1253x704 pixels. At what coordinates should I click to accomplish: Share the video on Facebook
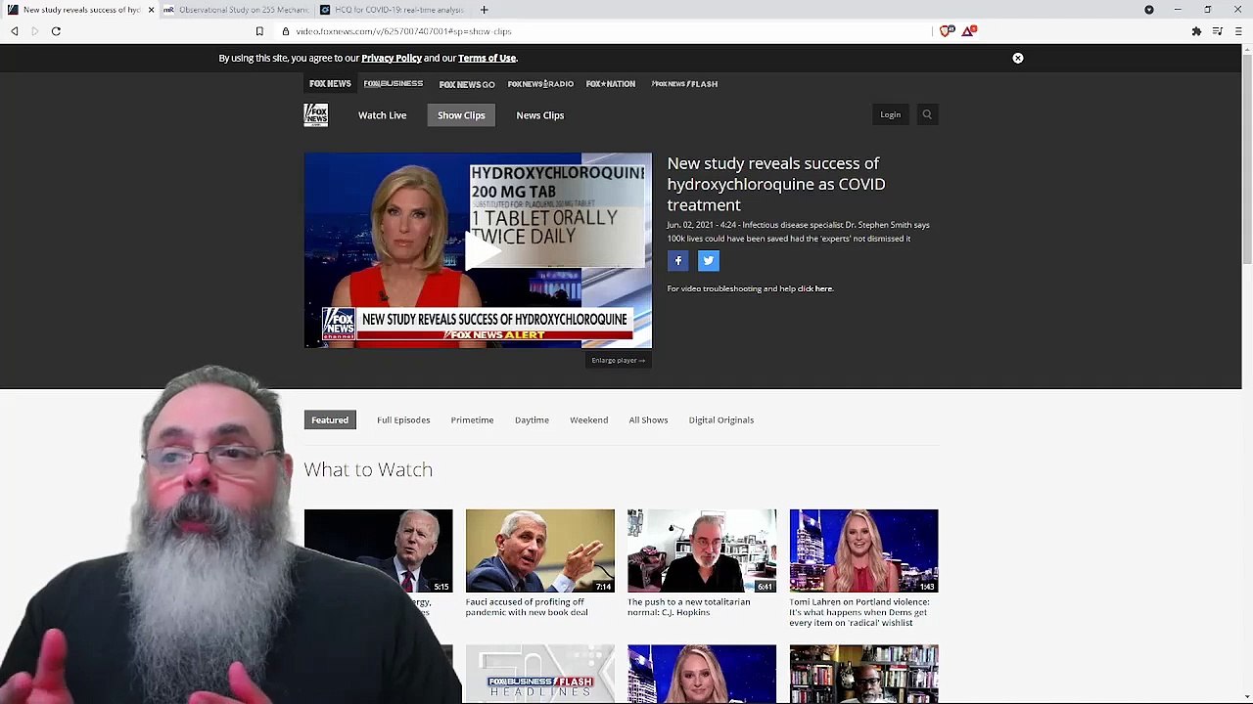[x=677, y=260]
